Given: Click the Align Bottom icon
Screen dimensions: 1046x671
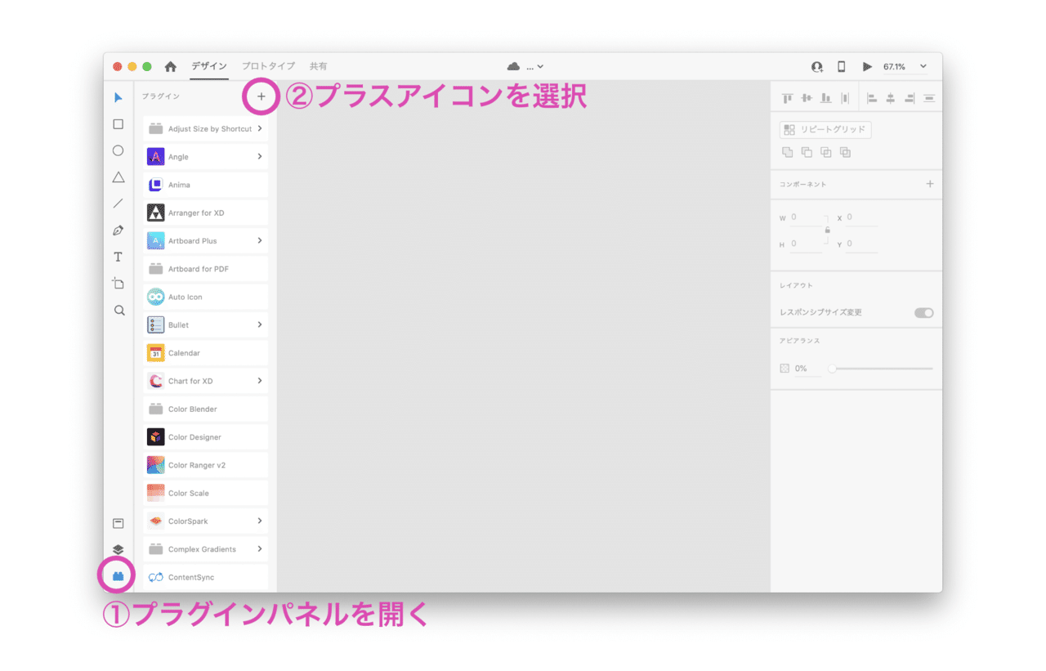Looking at the screenshot, I should [x=826, y=98].
